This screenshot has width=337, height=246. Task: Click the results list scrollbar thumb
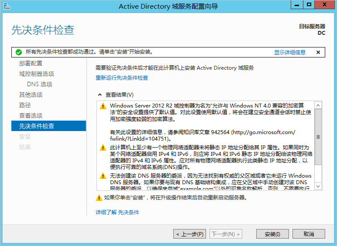click(x=318, y=137)
